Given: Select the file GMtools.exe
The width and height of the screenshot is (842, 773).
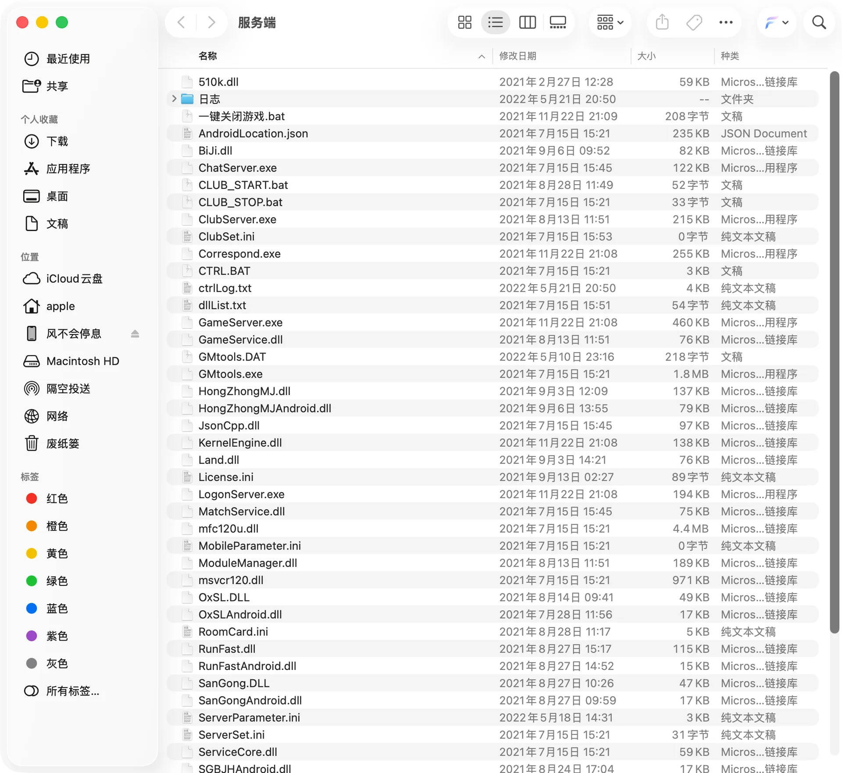Looking at the screenshot, I should coord(492,374).
